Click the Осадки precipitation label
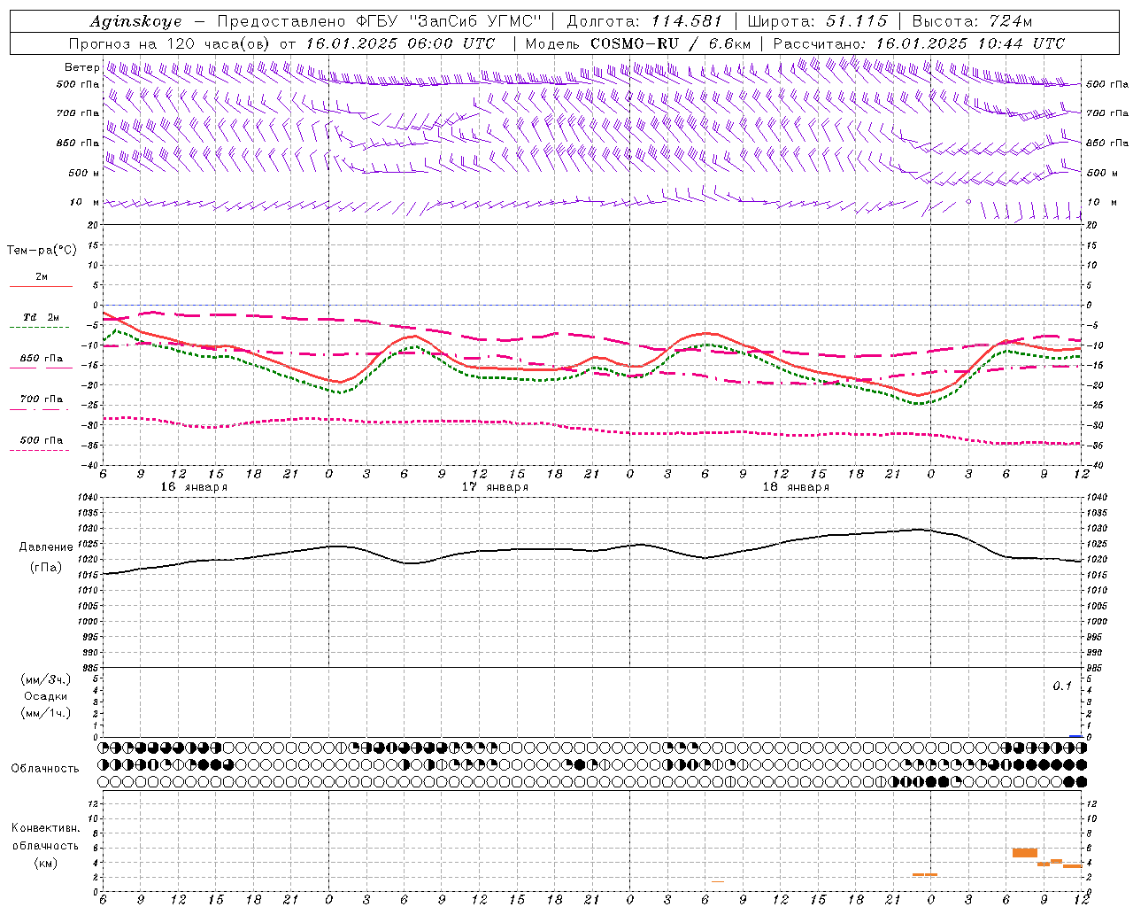 click(x=45, y=696)
